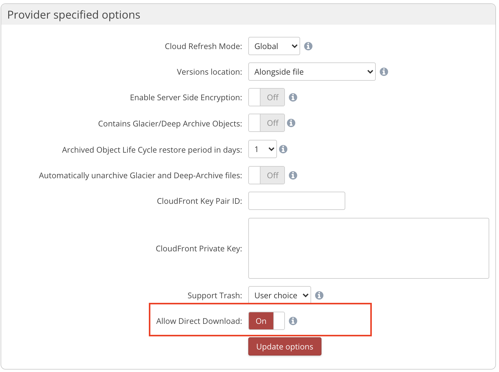Open the Support Trash dropdown
The image size is (499, 372).
(x=279, y=295)
